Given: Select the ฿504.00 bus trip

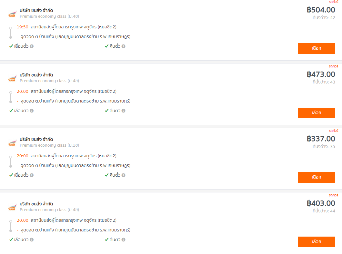Looking at the screenshot, I should (317, 48).
